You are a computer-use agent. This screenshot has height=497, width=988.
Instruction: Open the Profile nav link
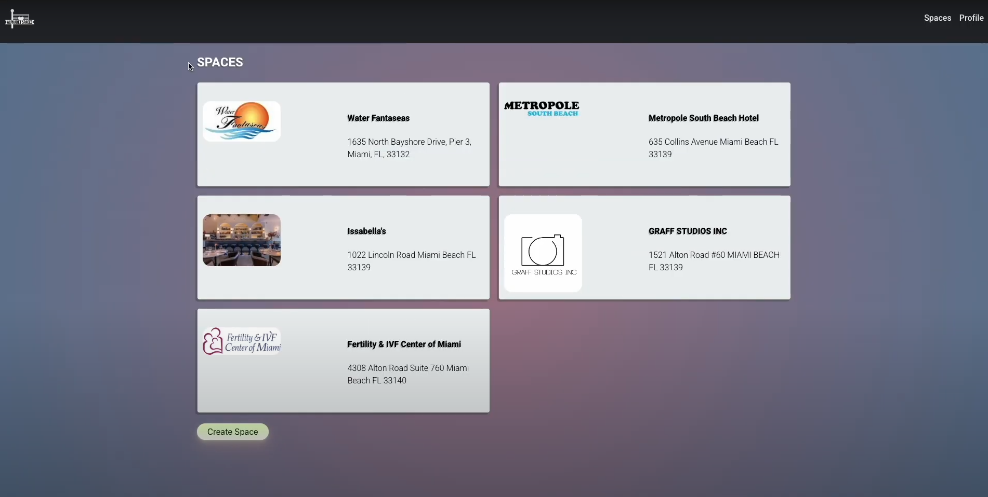[971, 18]
